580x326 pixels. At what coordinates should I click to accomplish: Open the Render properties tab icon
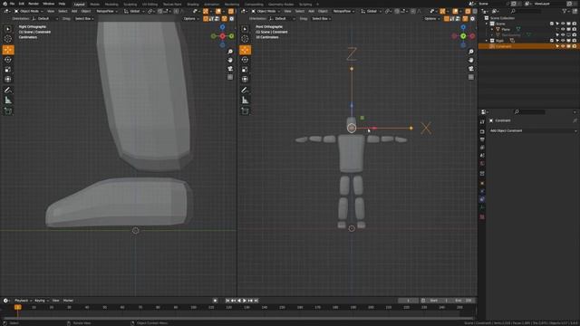tap(482, 131)
